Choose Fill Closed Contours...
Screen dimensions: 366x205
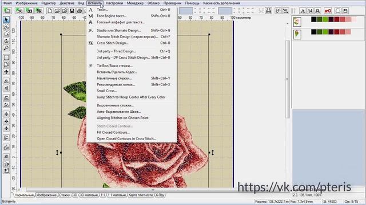(x=132, y=132)
